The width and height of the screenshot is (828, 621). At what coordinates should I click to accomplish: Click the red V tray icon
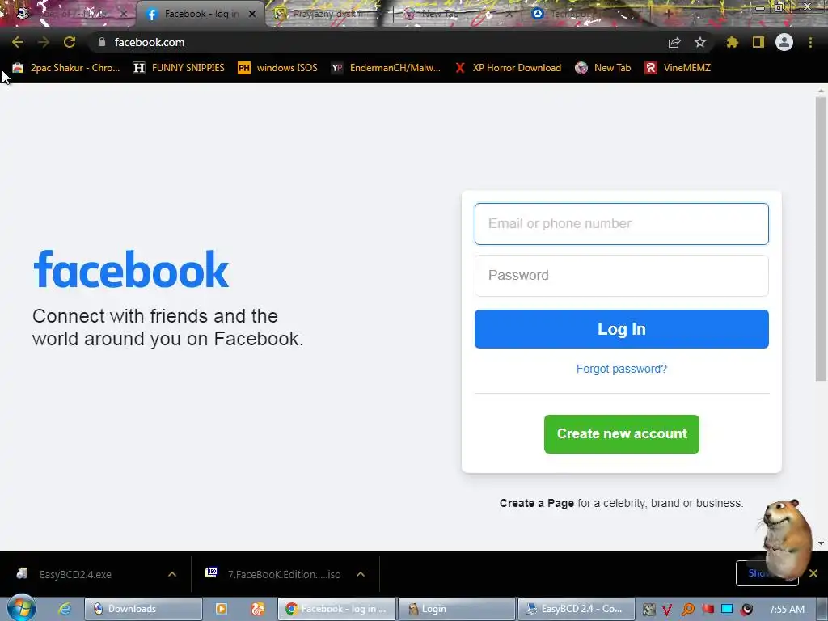click(x=667, y=610)
